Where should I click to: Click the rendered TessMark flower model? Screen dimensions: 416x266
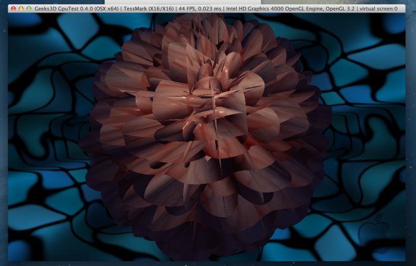[205, 137]
